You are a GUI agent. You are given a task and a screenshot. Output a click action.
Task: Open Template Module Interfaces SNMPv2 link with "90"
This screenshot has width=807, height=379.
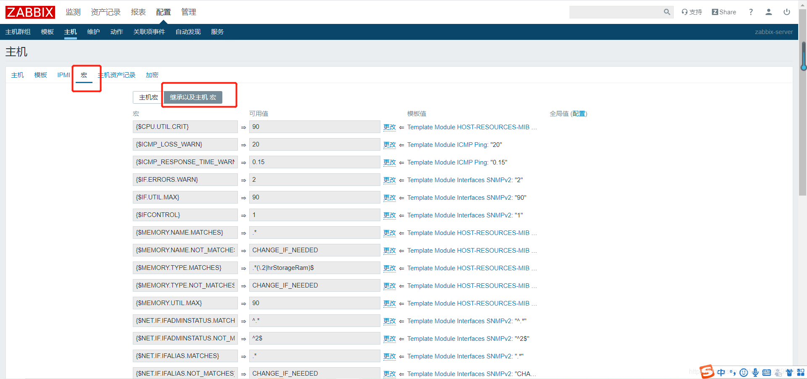[x=459, y=198]
